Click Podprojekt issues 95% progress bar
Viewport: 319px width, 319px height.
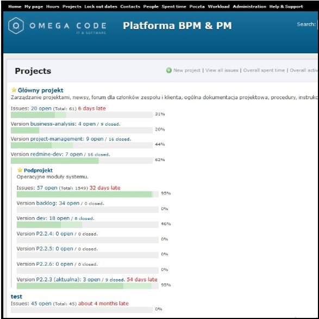pos(87,194)
